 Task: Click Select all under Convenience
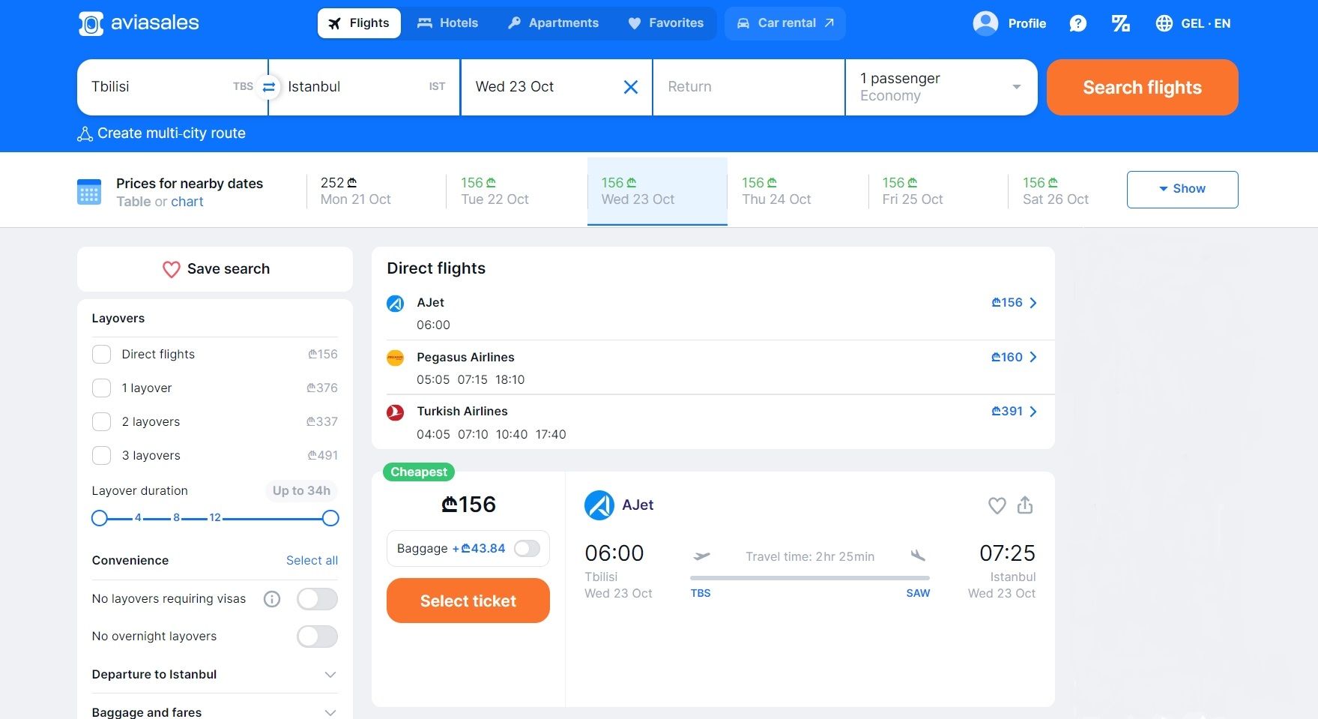(312, 561)
